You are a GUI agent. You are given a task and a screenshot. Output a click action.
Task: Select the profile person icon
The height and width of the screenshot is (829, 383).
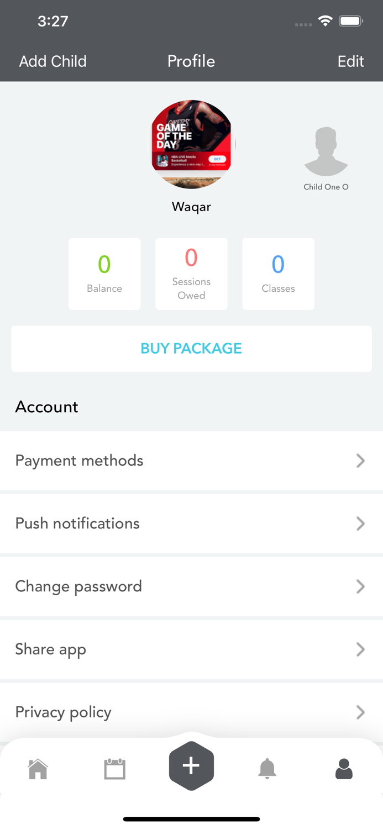pyautogui.click(x=344, y=769)
